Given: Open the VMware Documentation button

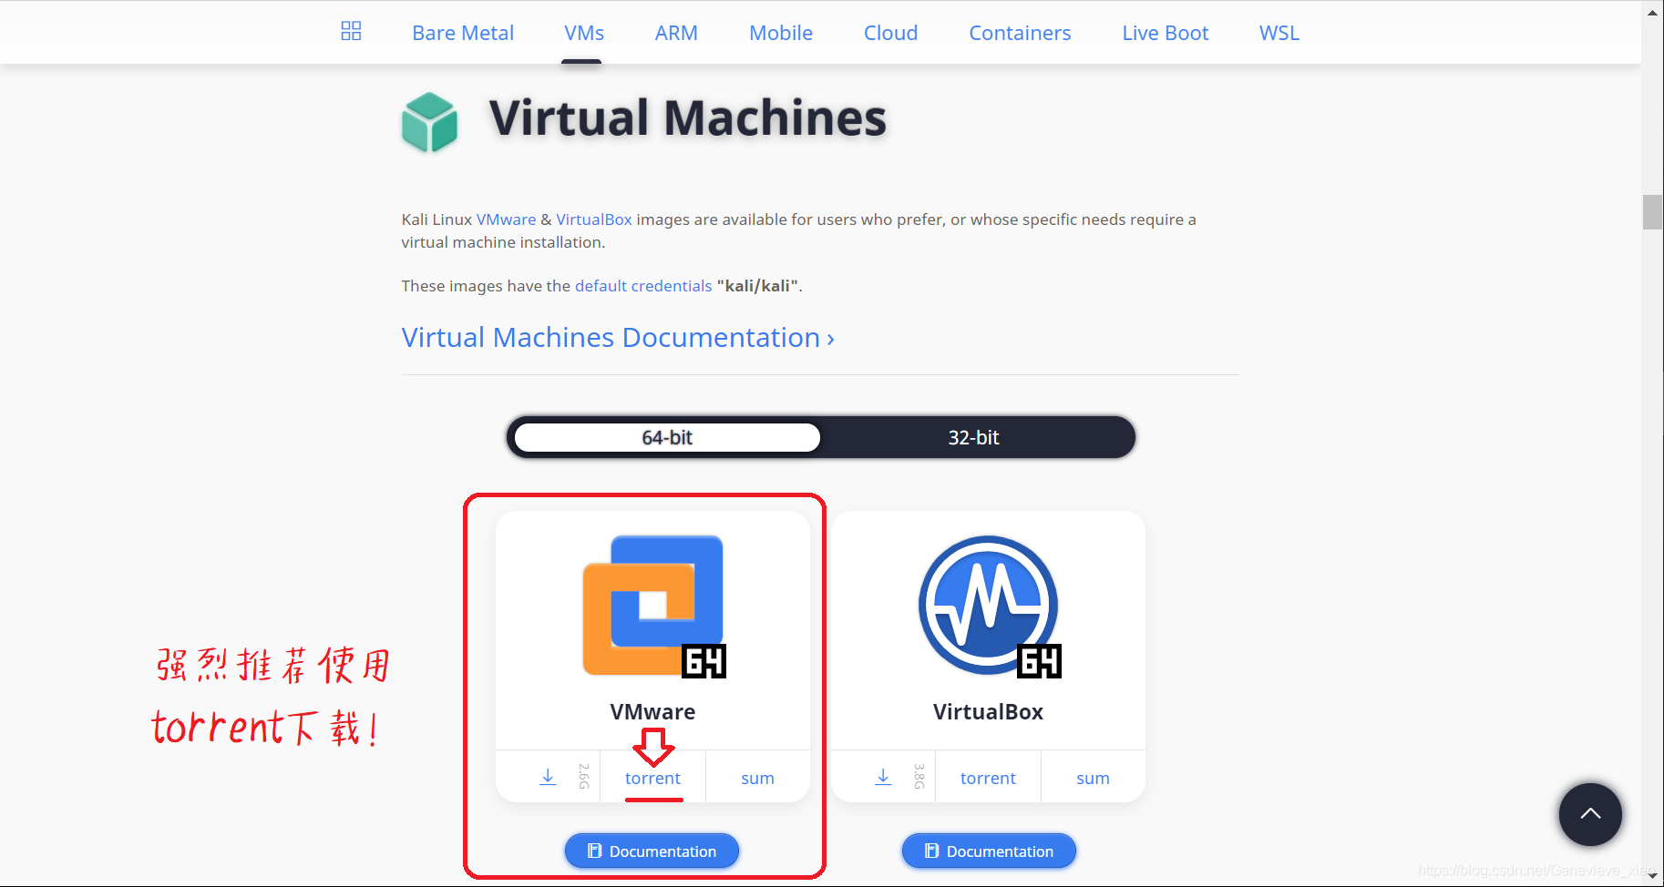Looking at the screenshot, I should (x=652, y=851).
